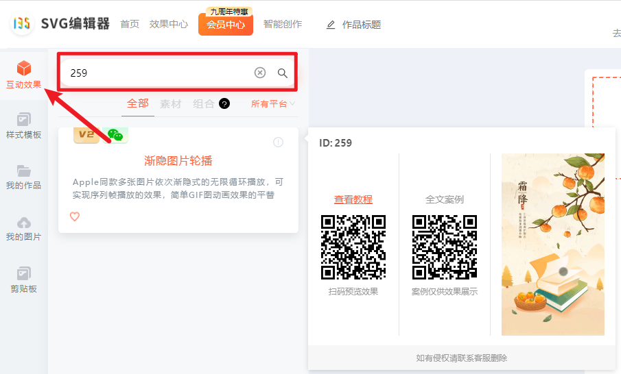621x374 pixels.
Task: Open the 样式模板 sidebar panel
Action: coord(24,126)
